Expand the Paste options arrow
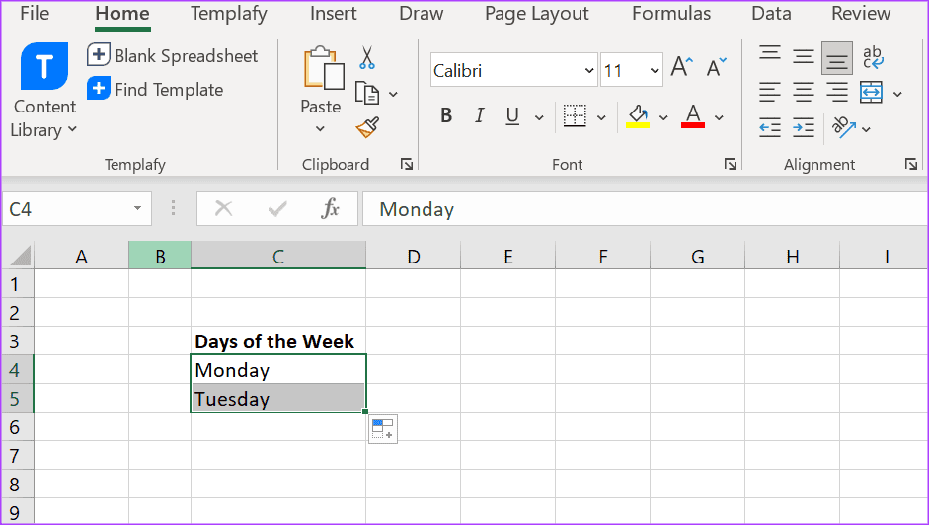Image resolution: width=929 pixels, height=525 pixels. pos(320,129)
